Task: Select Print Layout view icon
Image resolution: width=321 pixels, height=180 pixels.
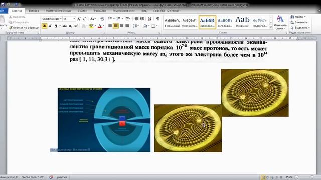Action: [x=263, y=177]
